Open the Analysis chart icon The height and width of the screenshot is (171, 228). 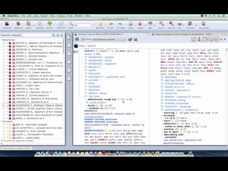click(140, 24)
